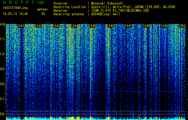
Task: Click observer name Masayuki Kobayashi
Action: coord(107,3)
